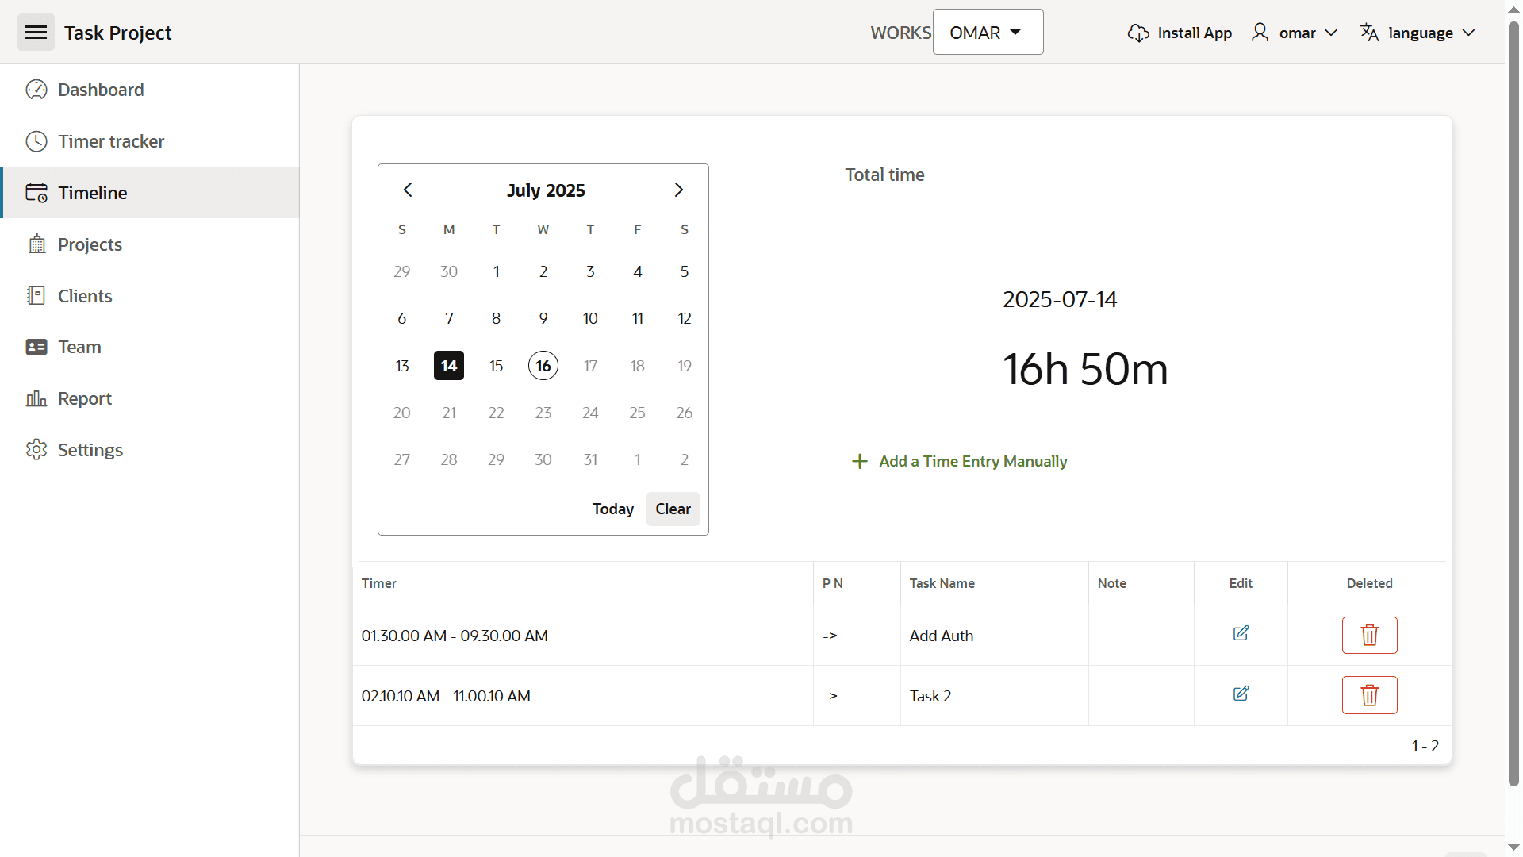Screen dimensions: 1523x857
Task: Click the Timer tracker clock icon
Action: tap(36, 141)
